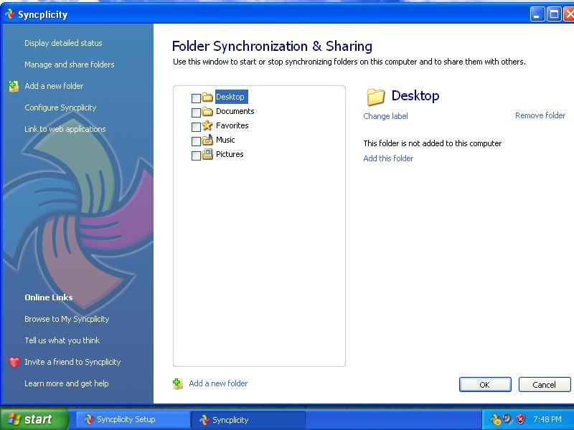Click the green Add a new folder icon in sidebar

(x=13, y=86)
